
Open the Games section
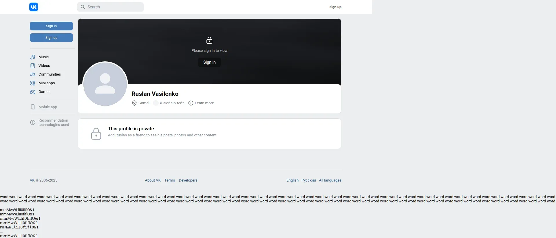tap(44, 92)
